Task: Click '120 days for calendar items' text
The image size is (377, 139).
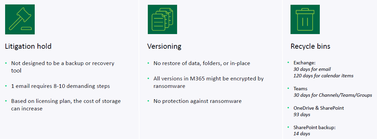Action: coord(324,76)
